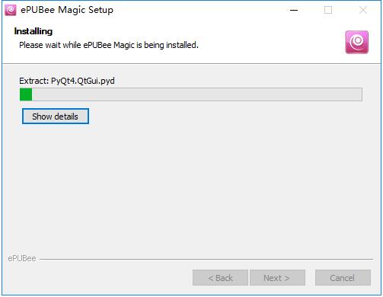Click the Cancel button

point(343,278)
